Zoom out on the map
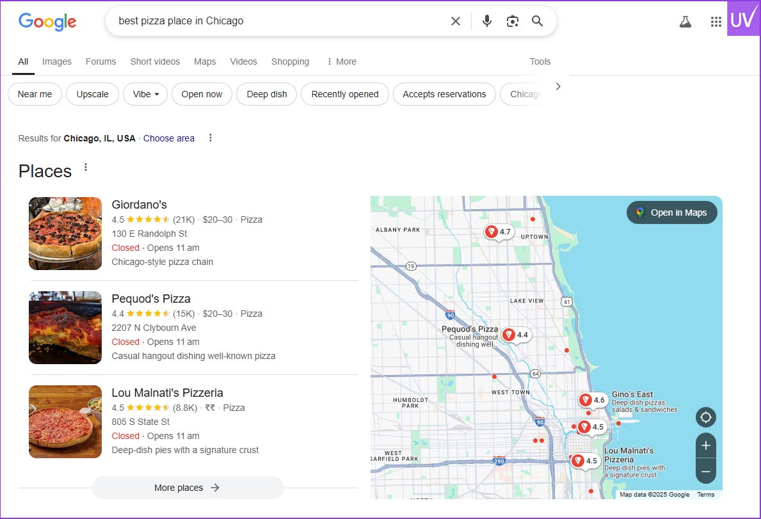This screenshot has width=761, height=519. (706, 472)
